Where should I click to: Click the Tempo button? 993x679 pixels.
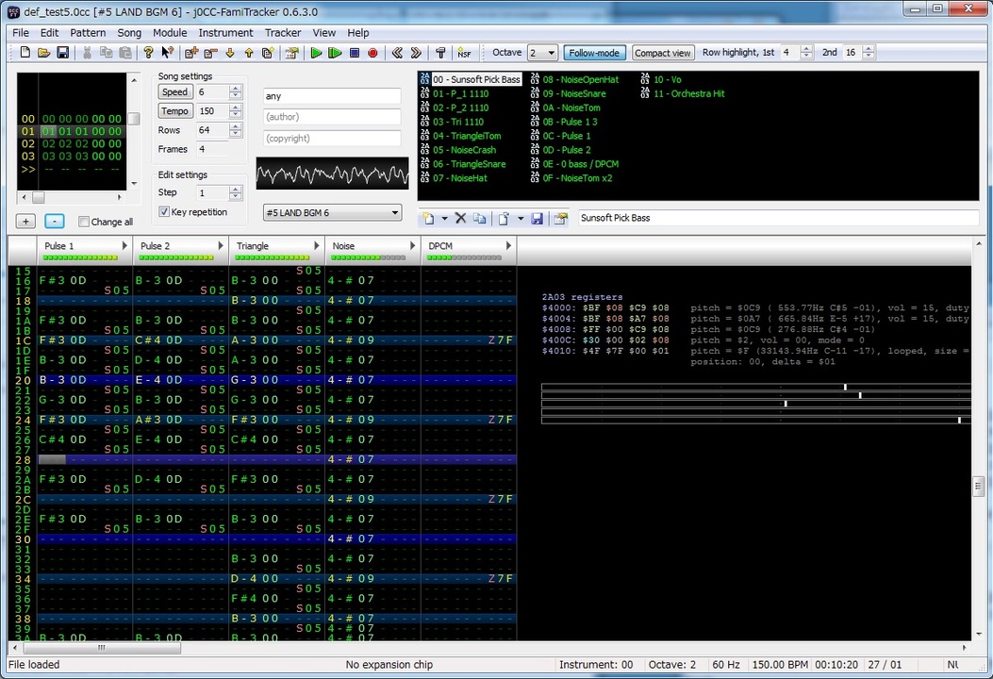(174, 111)
